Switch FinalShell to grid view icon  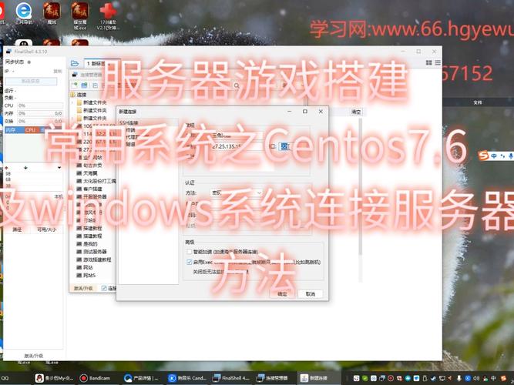[428, 62]
